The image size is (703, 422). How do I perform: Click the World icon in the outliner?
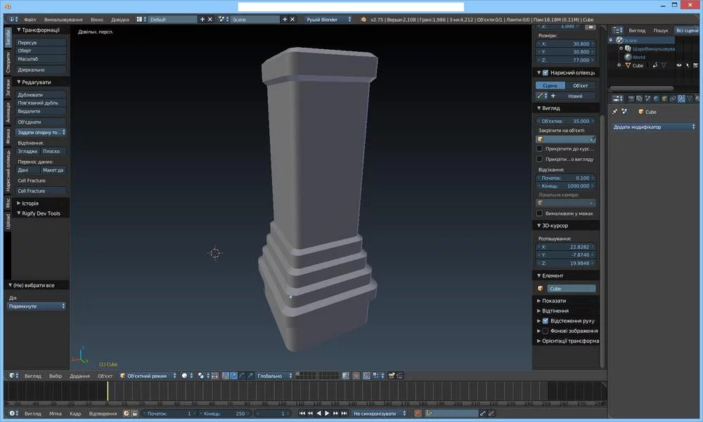(628, 57)
